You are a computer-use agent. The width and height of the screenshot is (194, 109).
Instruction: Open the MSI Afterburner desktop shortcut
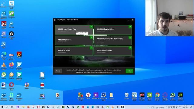click(x=173, y=96)
